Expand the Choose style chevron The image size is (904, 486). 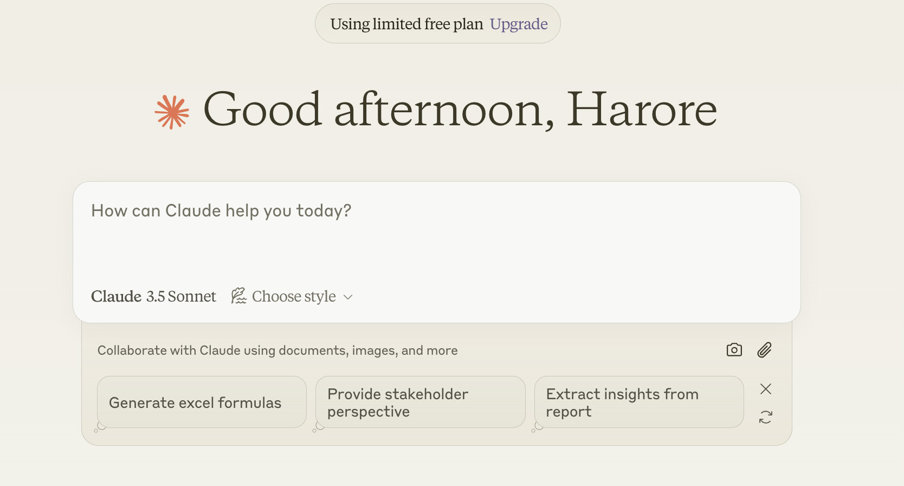(x=348, y=297)
